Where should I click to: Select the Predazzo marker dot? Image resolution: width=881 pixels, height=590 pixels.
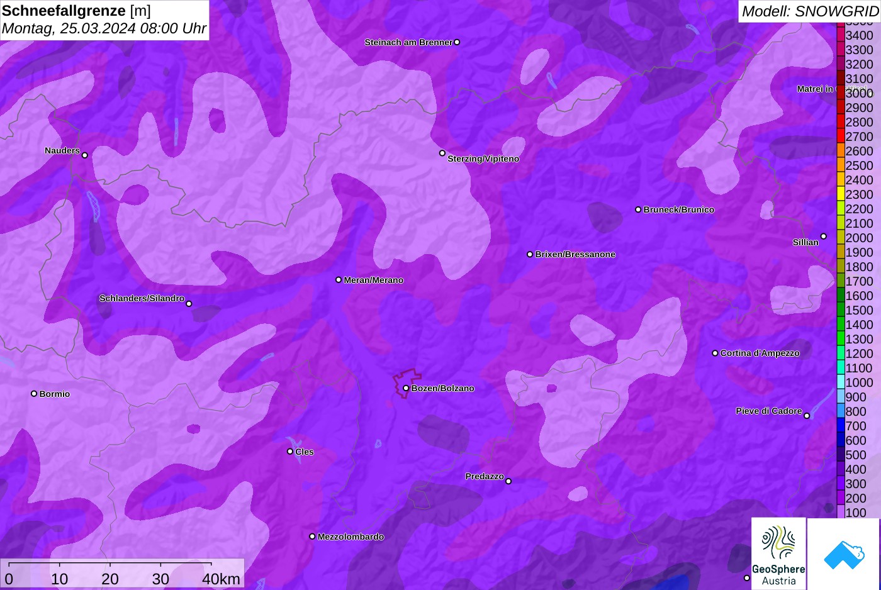pyautogui.click(x=508, y=481)
